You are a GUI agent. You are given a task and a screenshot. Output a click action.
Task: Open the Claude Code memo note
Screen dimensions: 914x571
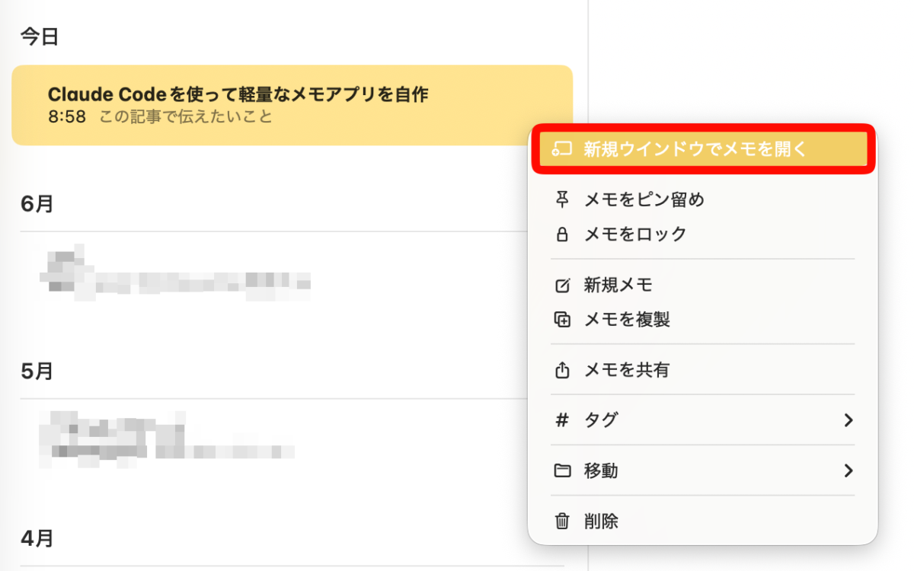(292, 105)
